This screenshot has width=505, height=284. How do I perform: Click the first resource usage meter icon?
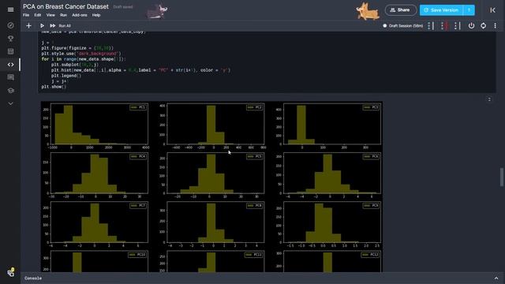431,26
